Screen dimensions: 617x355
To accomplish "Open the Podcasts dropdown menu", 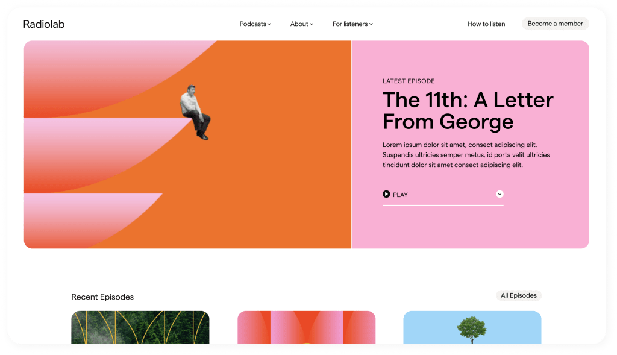I will point(255,24).
